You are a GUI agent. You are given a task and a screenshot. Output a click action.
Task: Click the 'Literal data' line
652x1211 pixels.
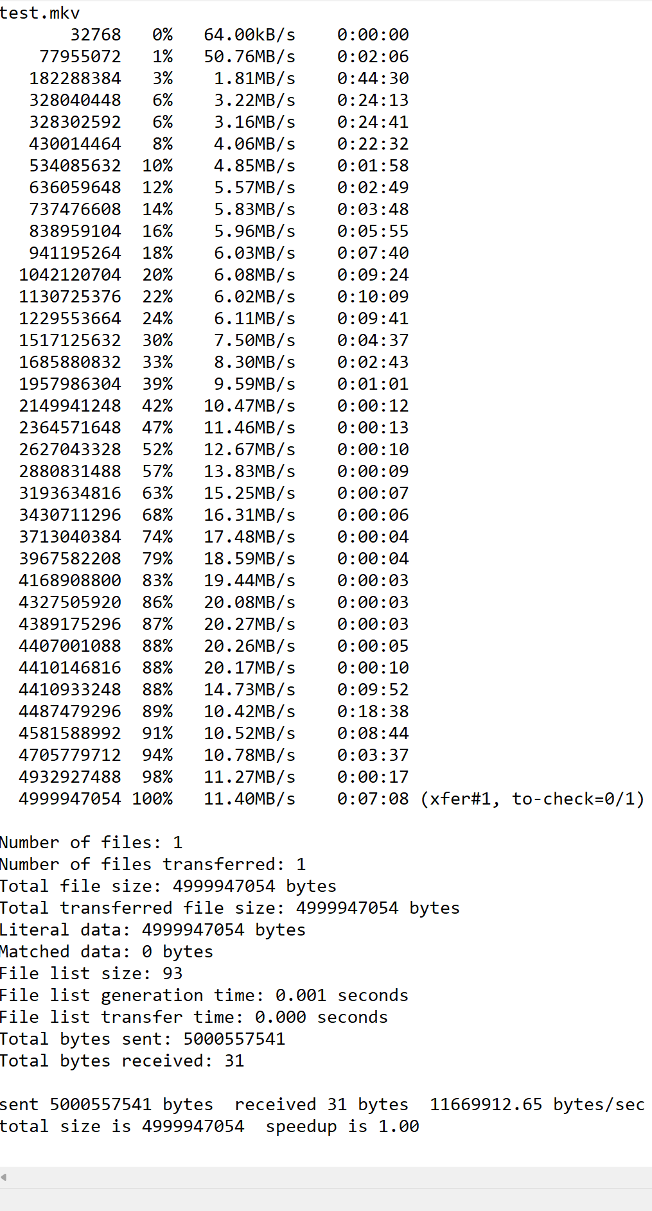[153, 930]
